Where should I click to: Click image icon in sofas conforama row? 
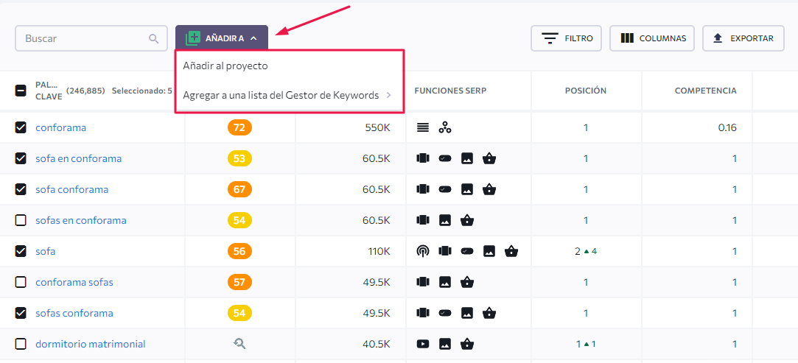(467, 313)
